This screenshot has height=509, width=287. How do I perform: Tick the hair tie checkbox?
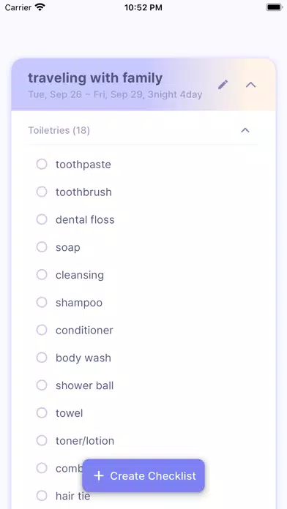pyautogui.click(x=42, y=496)
